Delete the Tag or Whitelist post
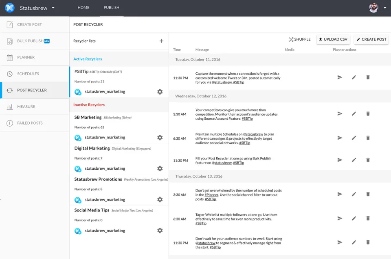The width and height of the screenshot is (391, 259). (x=368, y=218)
